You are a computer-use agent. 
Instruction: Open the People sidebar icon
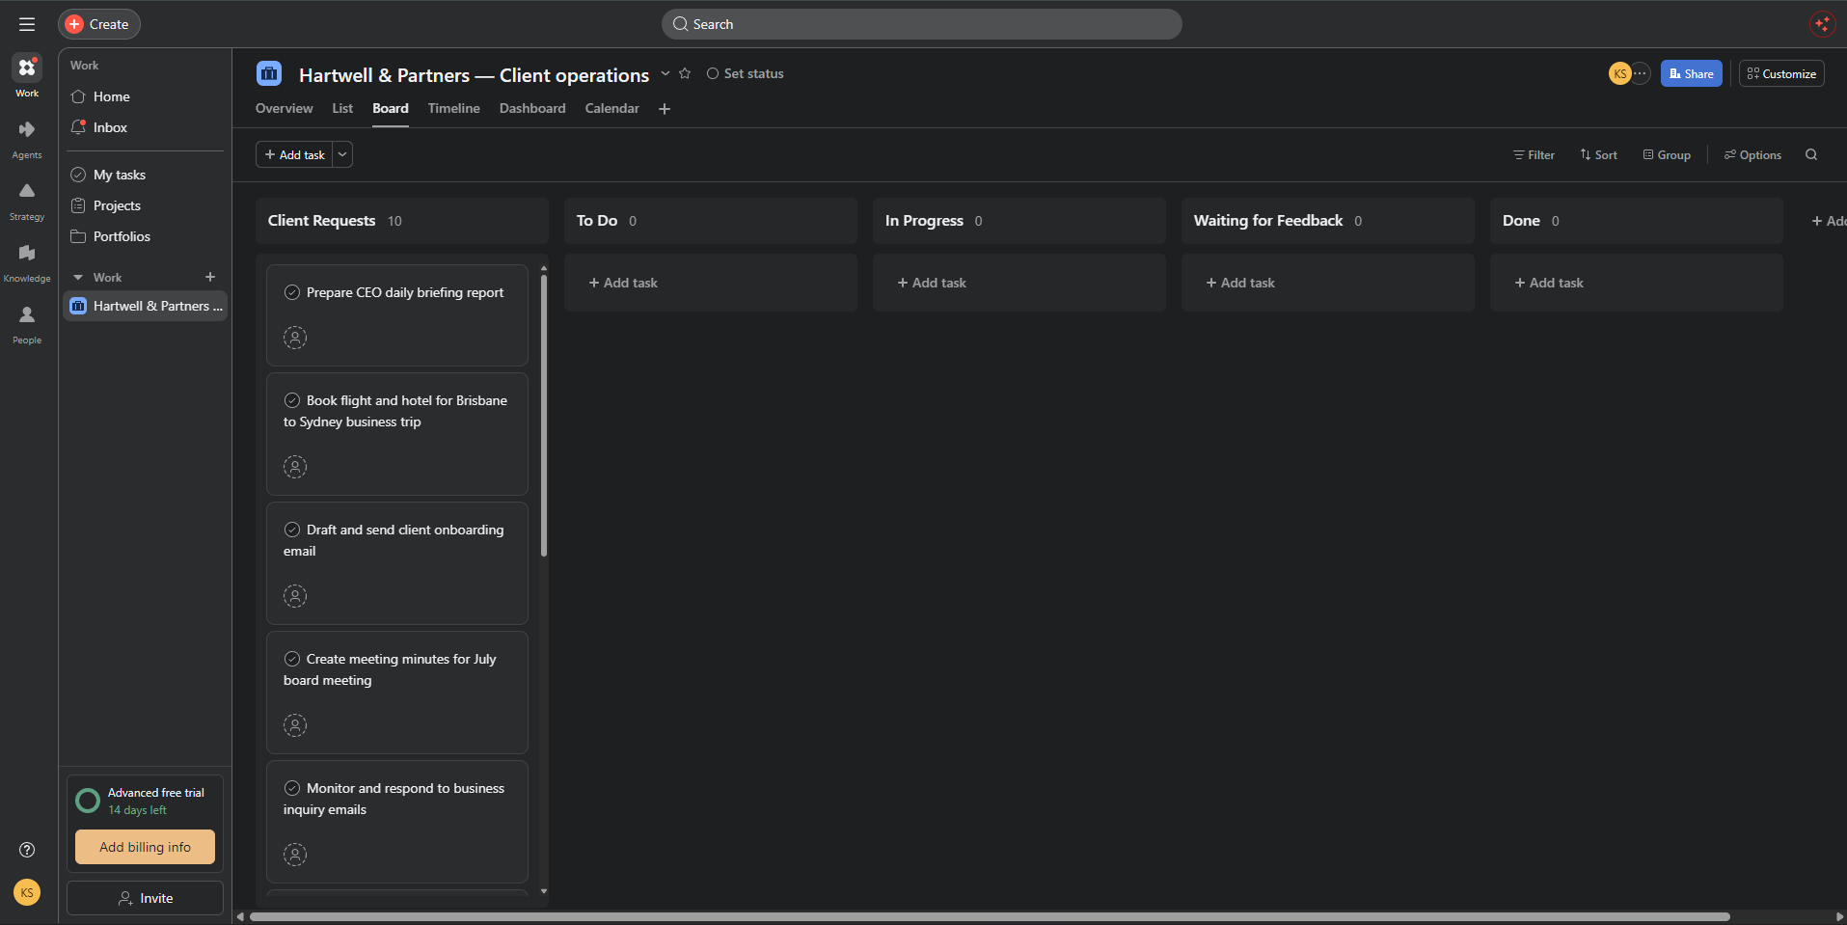(x=27, y=324)
